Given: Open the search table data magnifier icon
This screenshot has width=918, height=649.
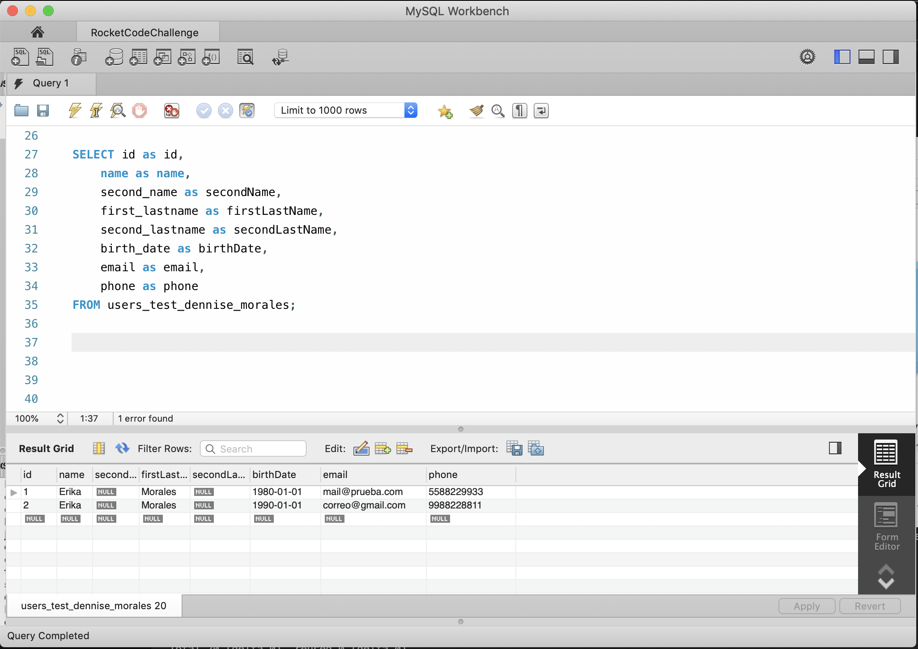Looking at the screenshot, I should click(x=245, y=57).
